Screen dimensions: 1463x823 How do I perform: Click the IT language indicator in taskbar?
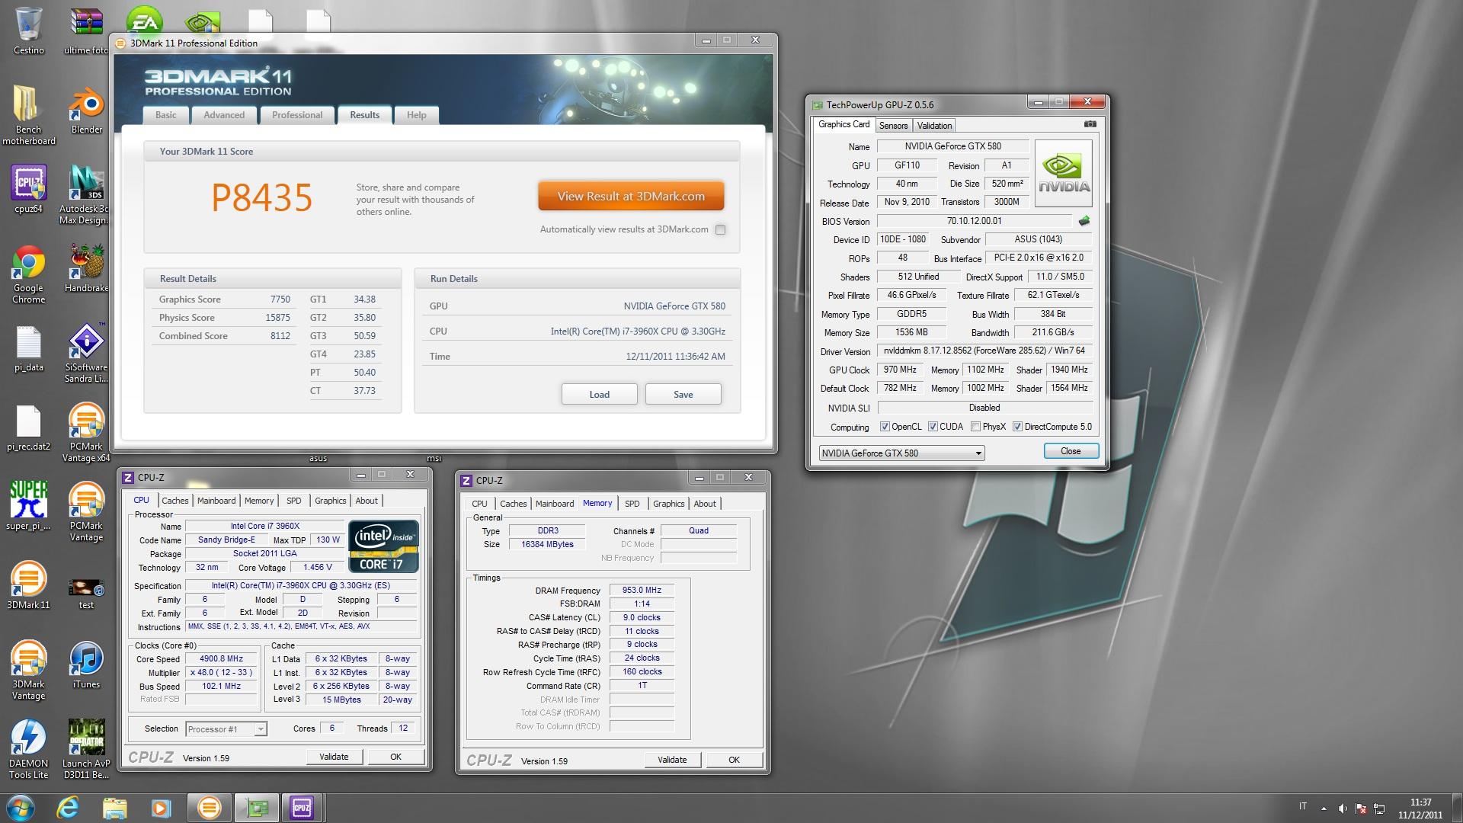click(1303, 806)
